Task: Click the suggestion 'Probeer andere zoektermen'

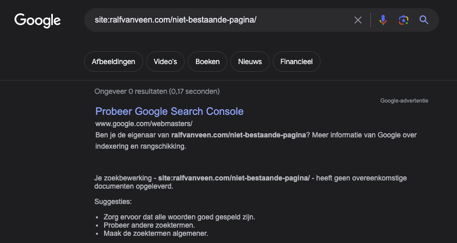Action: tap(149, 225)
